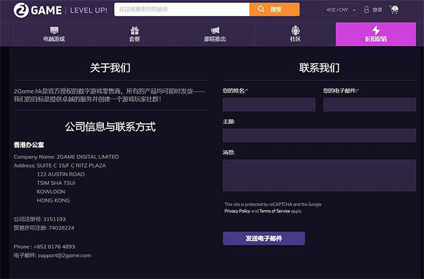Click the 公司信息与联系方式 heading

pos(110,127)
